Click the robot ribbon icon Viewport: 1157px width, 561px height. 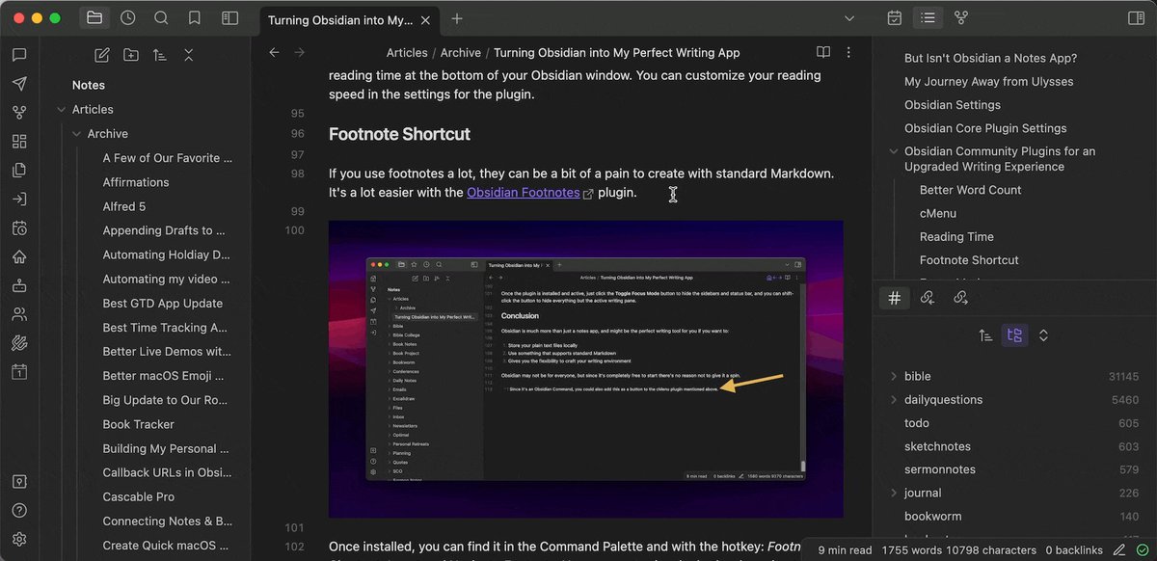[x=19, y=286]
